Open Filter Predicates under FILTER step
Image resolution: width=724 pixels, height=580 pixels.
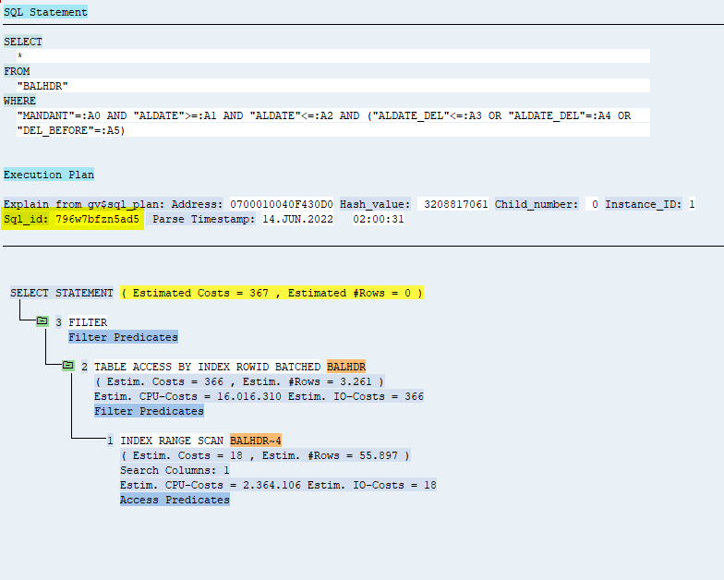(124, 337)
